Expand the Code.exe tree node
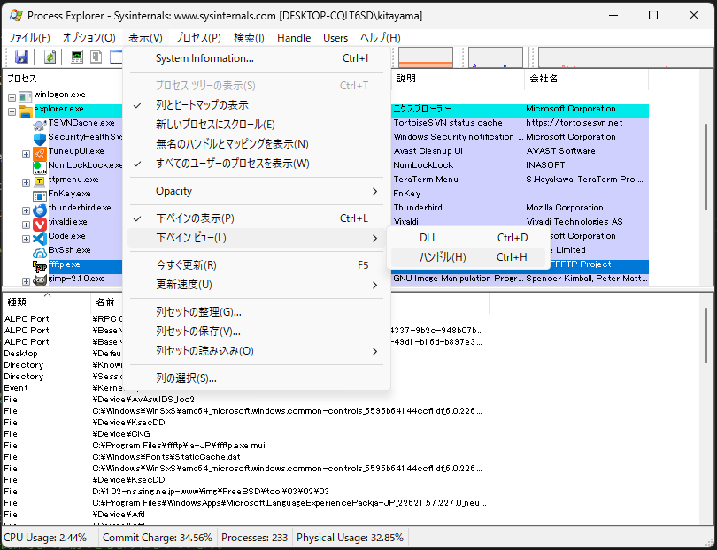The width and height of the screenshot is (717, 550). click(x=26, y=239)
